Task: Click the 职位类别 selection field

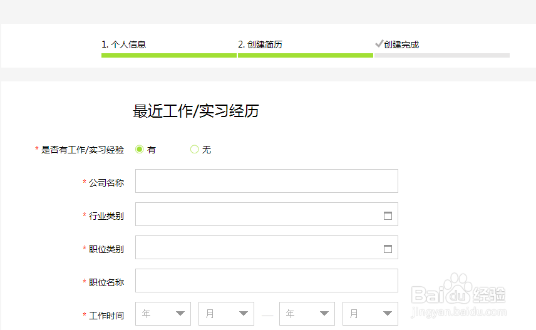Action: (267, 247)
